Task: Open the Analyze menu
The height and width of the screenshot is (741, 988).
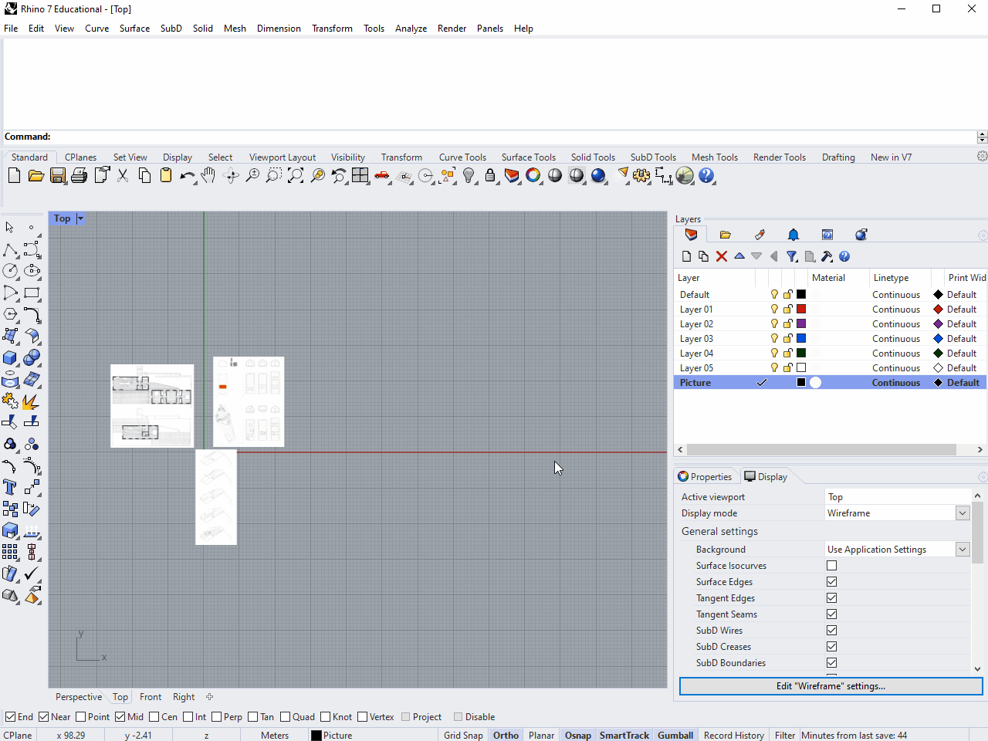Action: (411, 29)
